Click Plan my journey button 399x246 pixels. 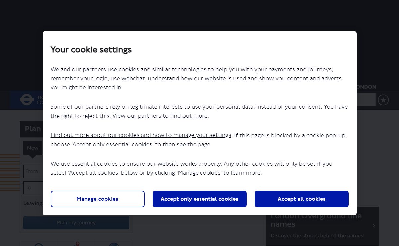76,223
